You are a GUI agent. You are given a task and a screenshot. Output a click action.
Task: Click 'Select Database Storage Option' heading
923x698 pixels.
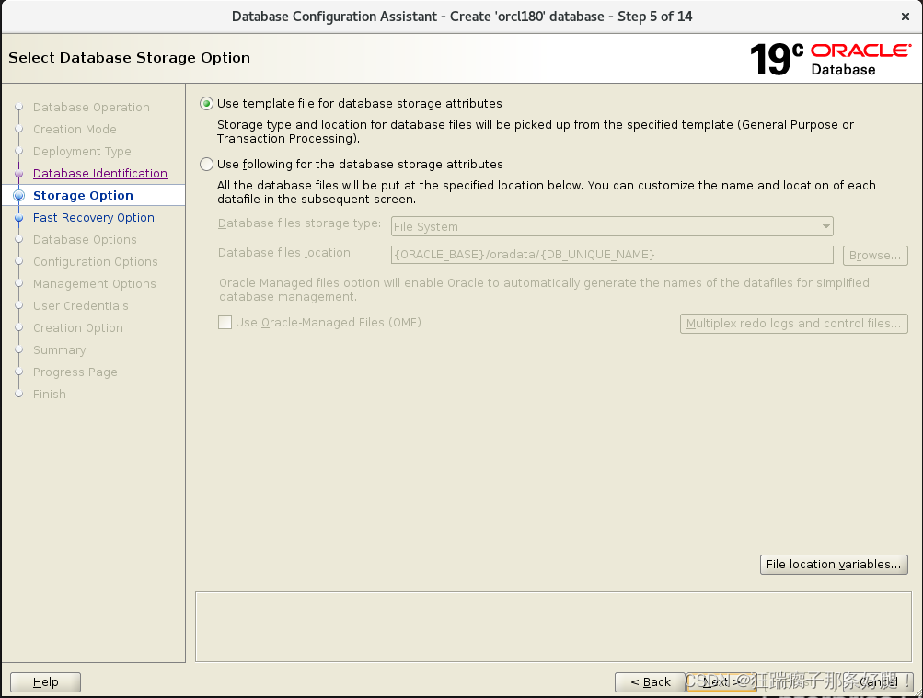tap(129, 58)
